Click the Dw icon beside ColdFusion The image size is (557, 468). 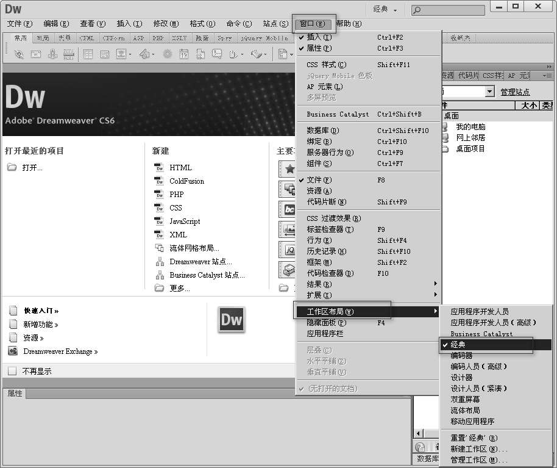pos(159,181)
